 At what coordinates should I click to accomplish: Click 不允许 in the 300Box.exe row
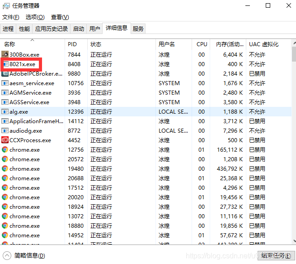pos(257,54)
